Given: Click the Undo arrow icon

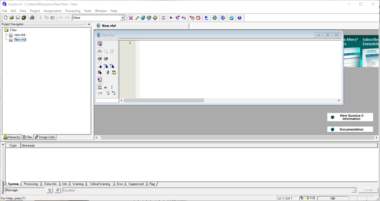Looking at the screenshot, I should click(61, 18).
